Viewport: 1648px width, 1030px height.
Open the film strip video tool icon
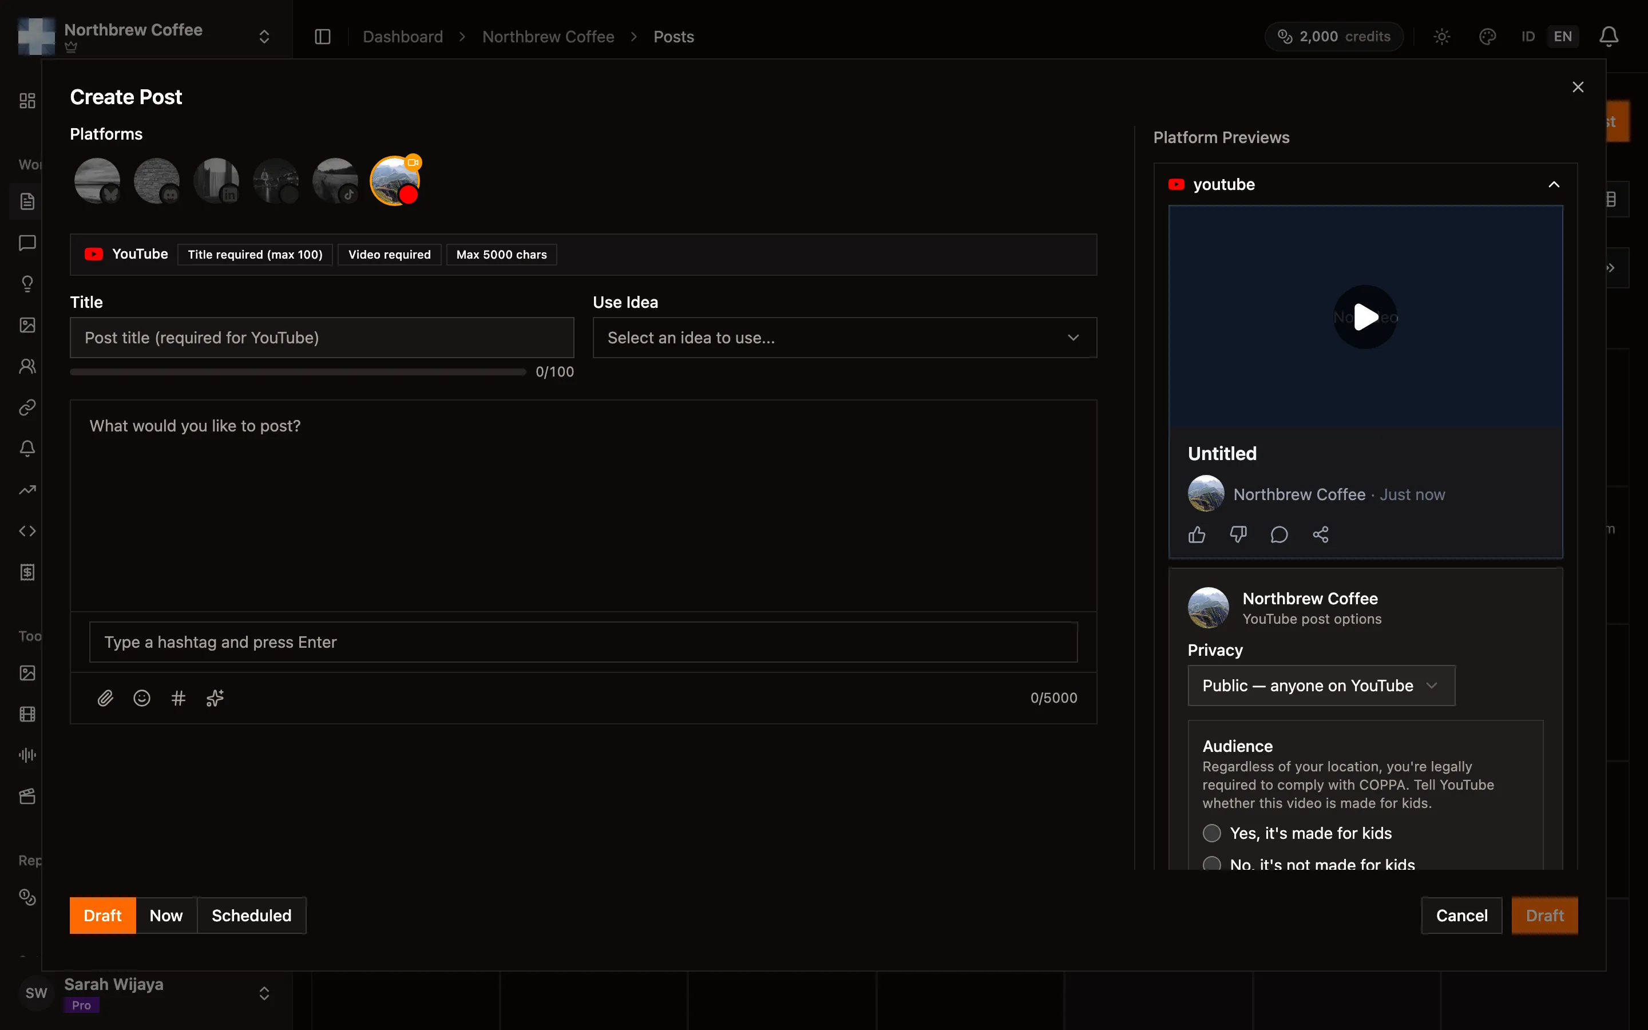coord(27,714)
